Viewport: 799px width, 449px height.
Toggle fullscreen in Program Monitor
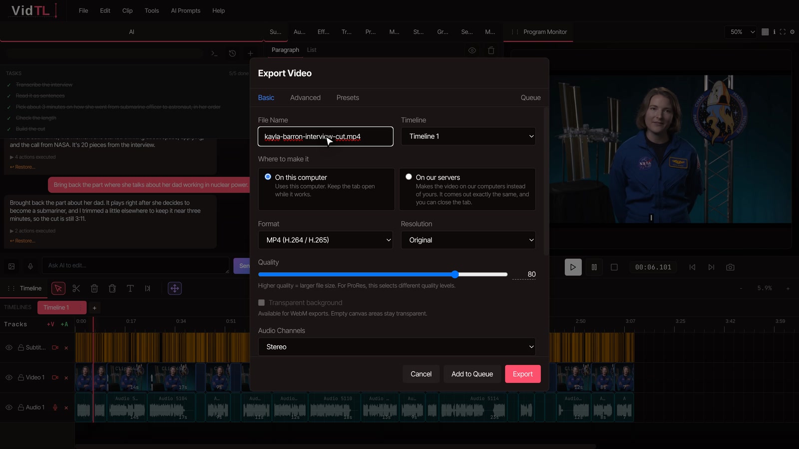click(783, 32)
